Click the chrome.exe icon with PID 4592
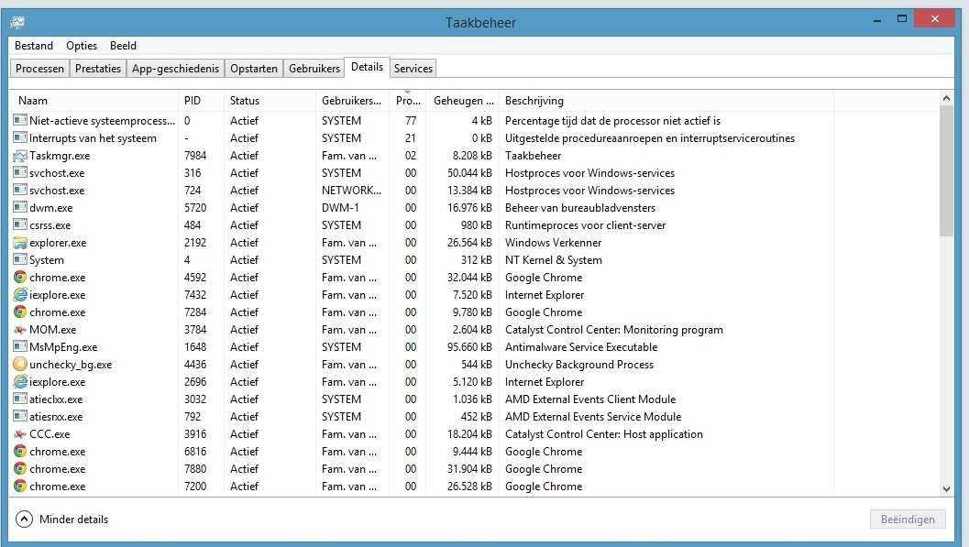The image size is (969, 547). [x=20, y=278]
